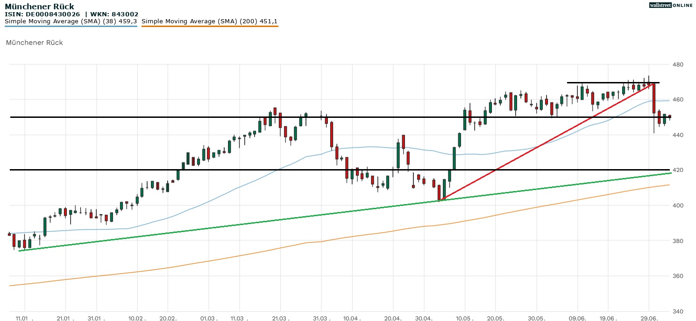Click the orange line under the SMA (200) legend

coord(209,27)
